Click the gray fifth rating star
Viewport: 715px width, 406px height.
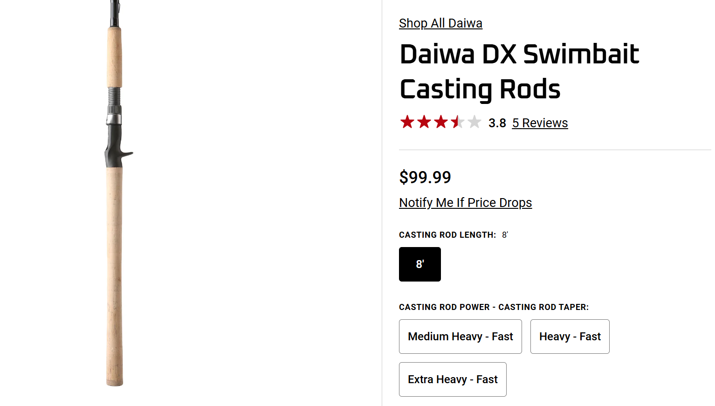pos(474,122)
